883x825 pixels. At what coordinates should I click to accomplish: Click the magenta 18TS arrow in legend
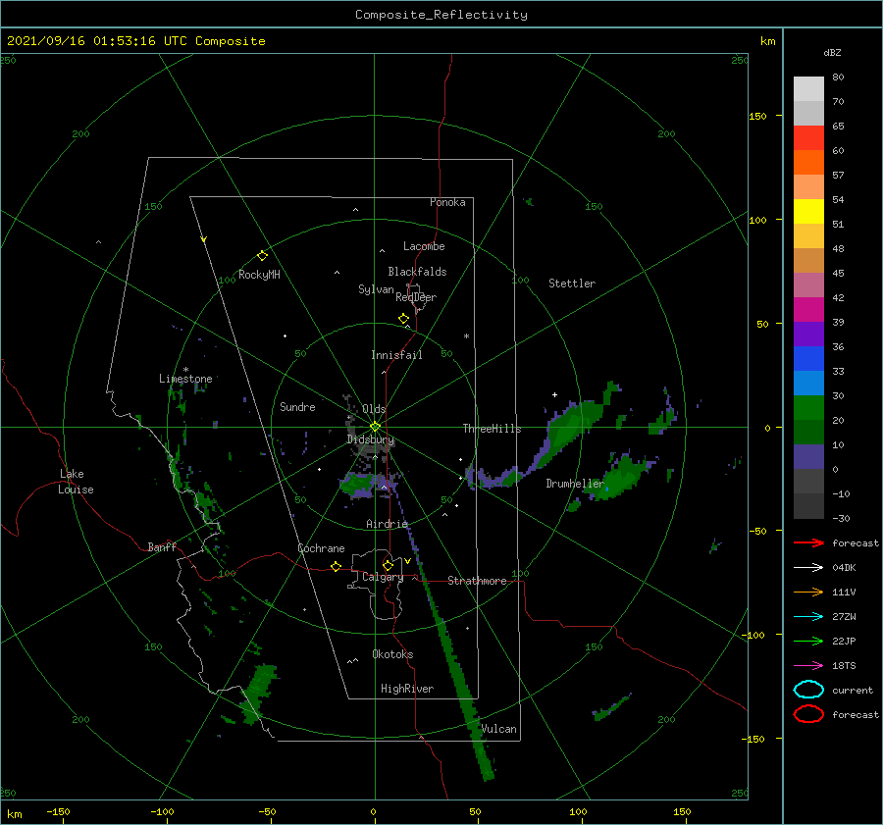click(x=808, y=666)
